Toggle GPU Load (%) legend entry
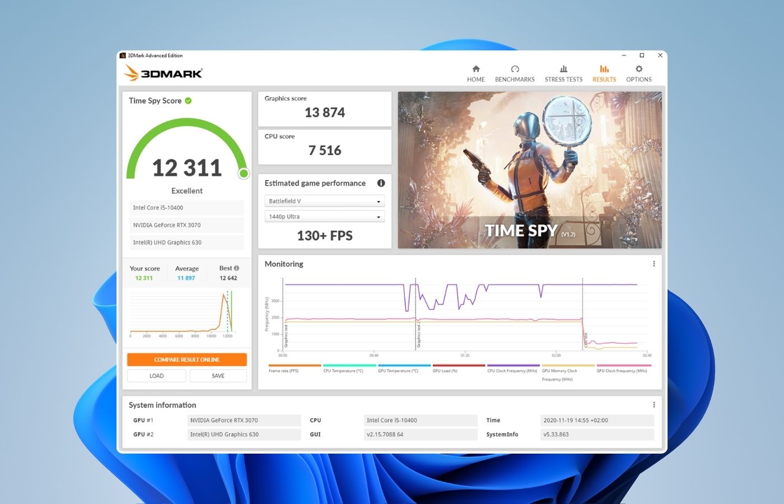This screenshot has height=504, width=784. click(x=459, y=368)
